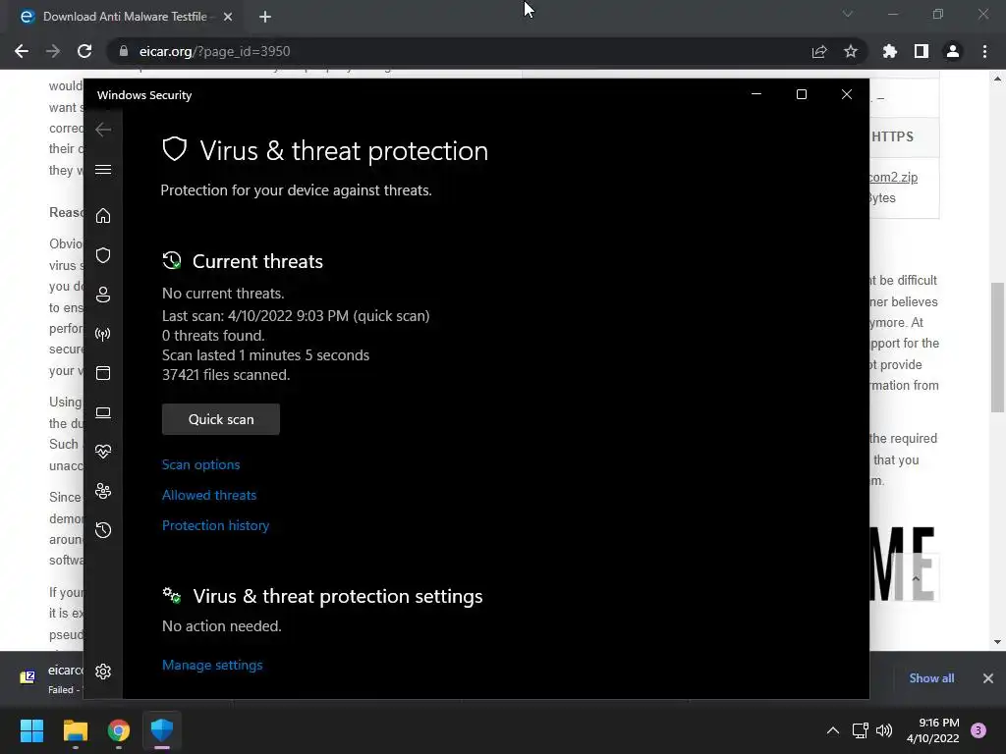Image resolution: width=1006 pixels, height=754 pixels.
Task: Open Home in Windows Security sidebar
Action: 103,215
